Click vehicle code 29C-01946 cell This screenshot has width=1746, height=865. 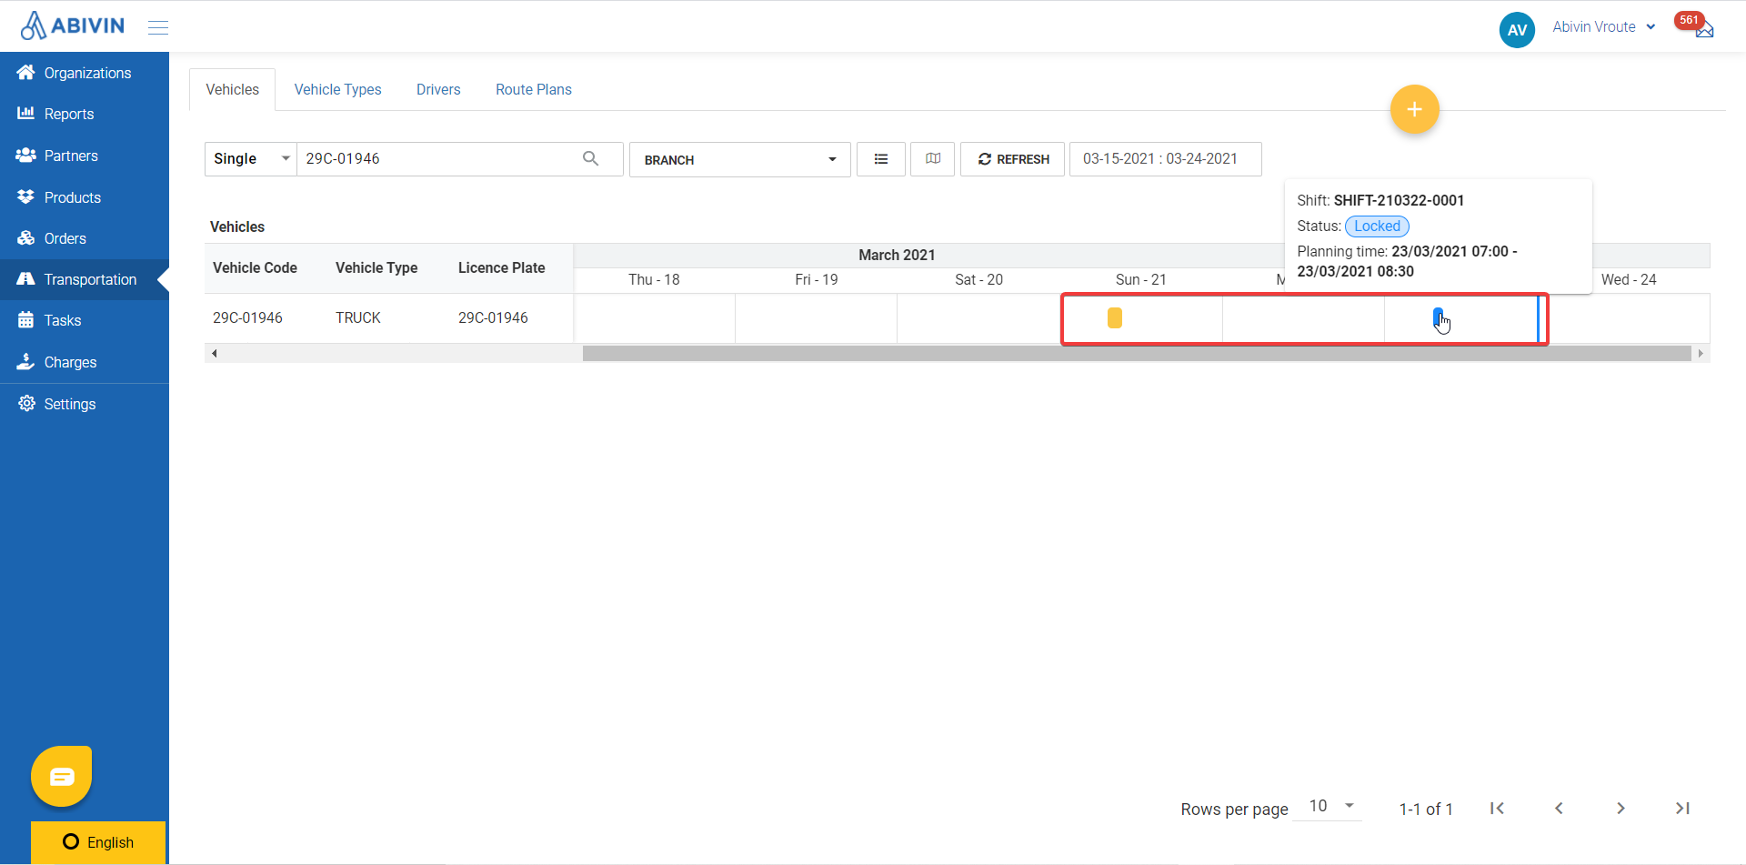click(x=247, y=317)
